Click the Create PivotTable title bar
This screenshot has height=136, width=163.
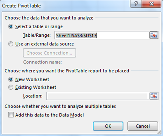pyautogui.click(x=66, y=5)
